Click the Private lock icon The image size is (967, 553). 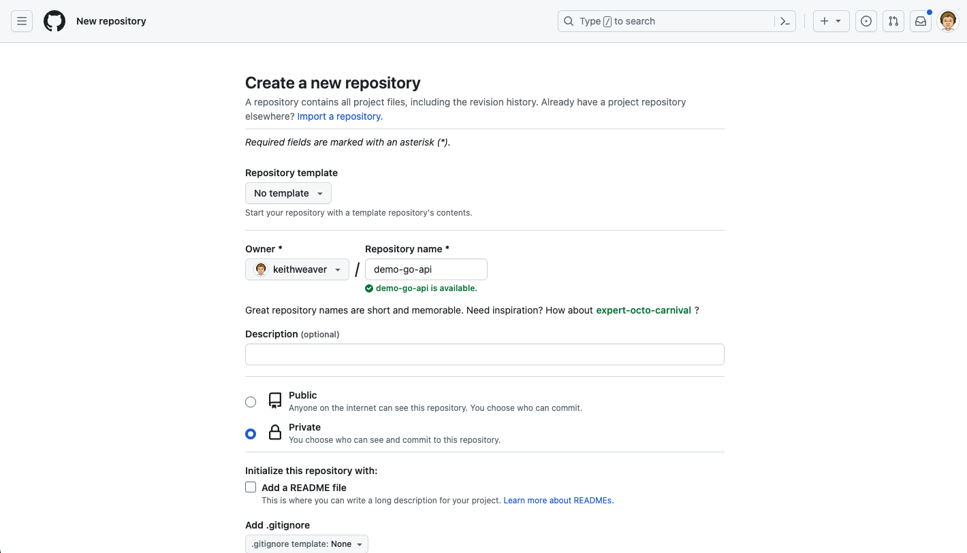pyautogui.click(x=275, y=433)
